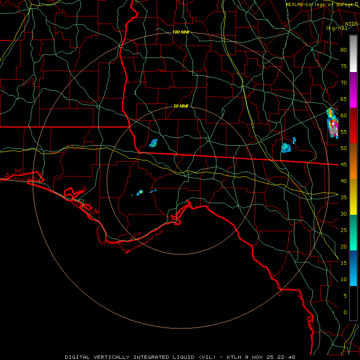The image size is (360, 360).
Task: Click the "20" value on the VIL scale
Action: click(x=344, y=247)
